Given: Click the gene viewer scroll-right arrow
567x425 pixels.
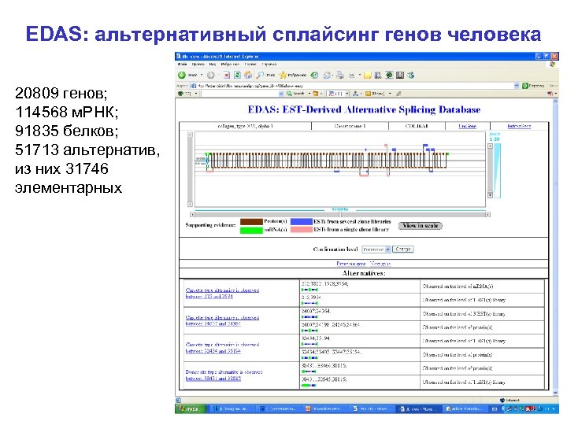Looking at the screenshot, I should point(487,215).
